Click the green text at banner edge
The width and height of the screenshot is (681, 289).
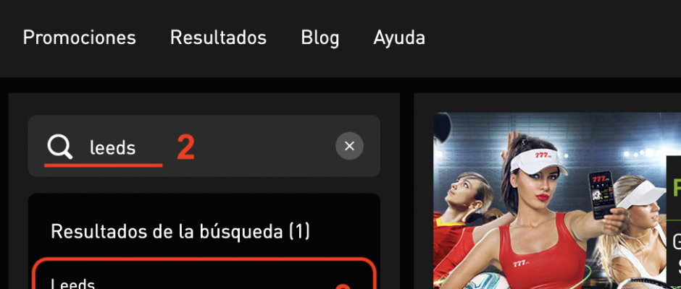676,187
